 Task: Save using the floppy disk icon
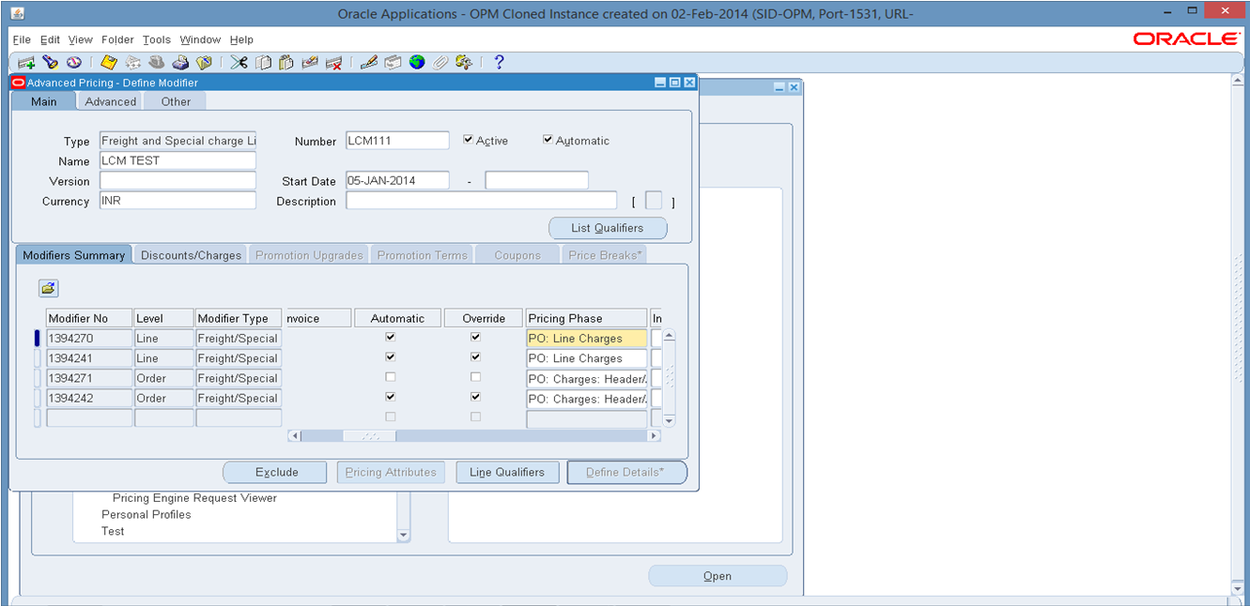tap(109, 63)
